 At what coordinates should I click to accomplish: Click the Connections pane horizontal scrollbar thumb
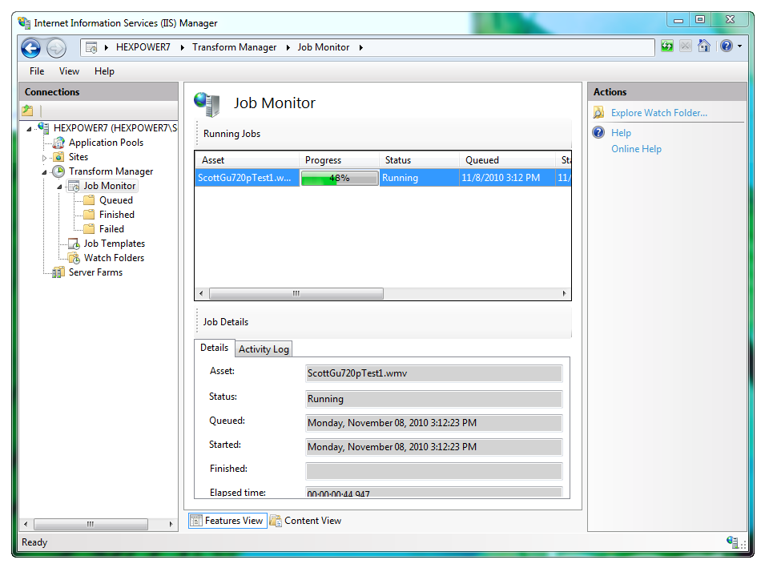click(x=91, y=524)
